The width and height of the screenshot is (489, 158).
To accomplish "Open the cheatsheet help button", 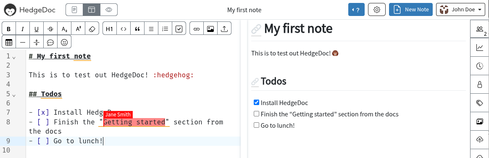I will click(356, 10).
